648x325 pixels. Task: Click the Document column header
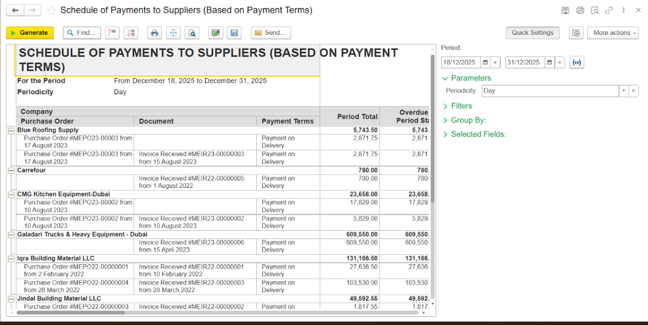195,121
